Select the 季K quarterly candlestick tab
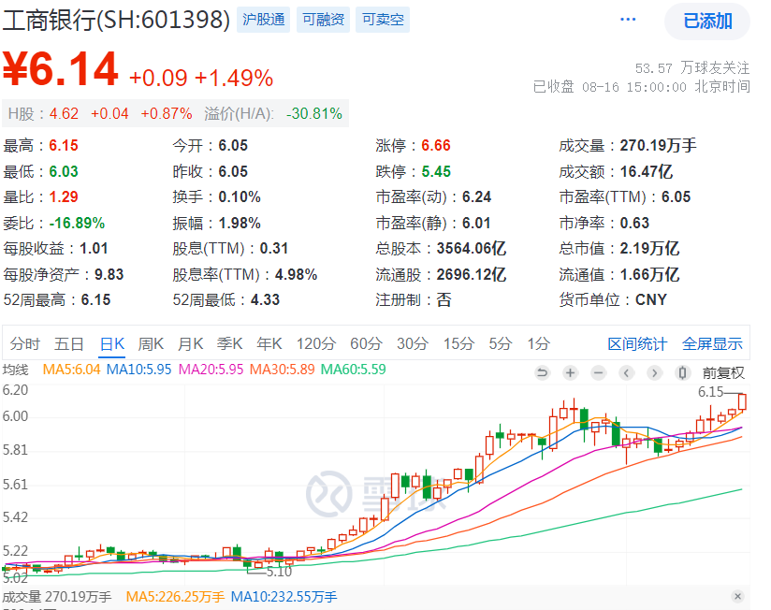771x610 pixels. (x=229, y=343)
